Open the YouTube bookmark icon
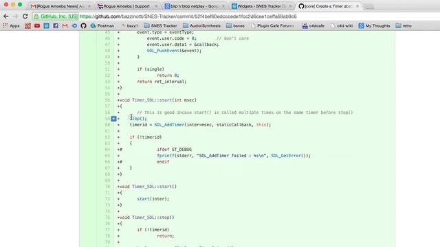 click(37, 26)
